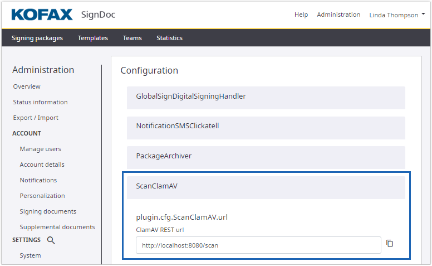Click the Kofax SignDoc logo

(63, 14)
